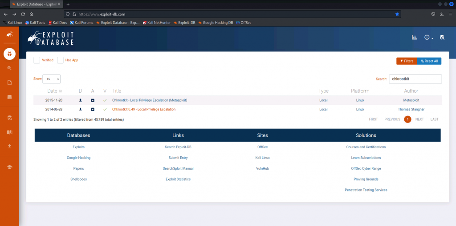456x226 pixels.
Task: Click the bookmark star in address bar
Action: point(397,14)
